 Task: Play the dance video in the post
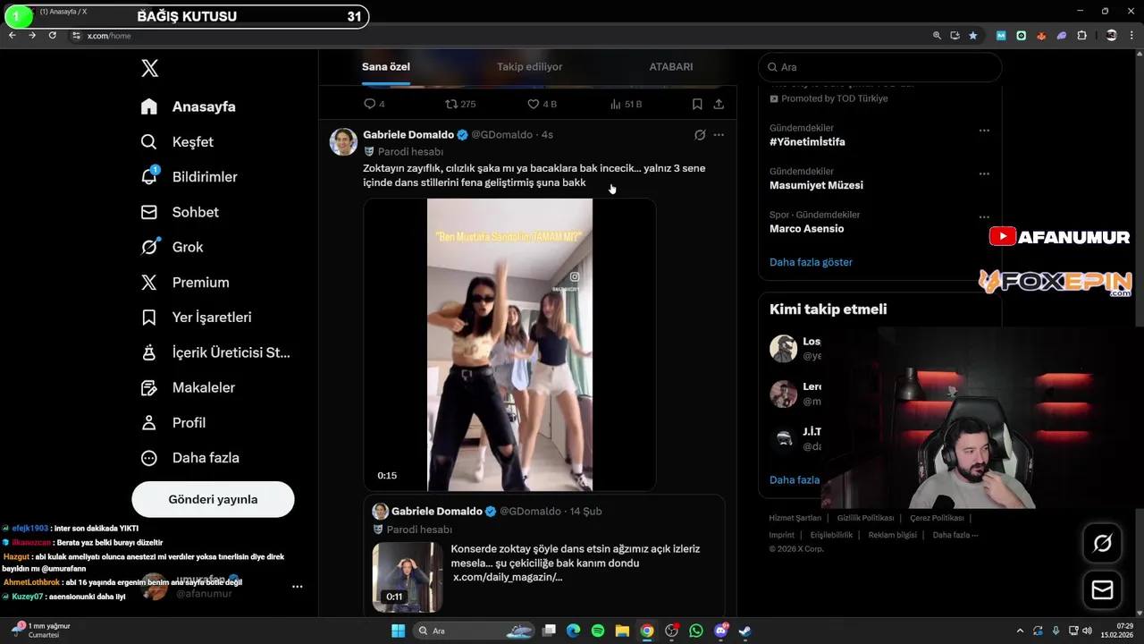[x=509, y=345]
